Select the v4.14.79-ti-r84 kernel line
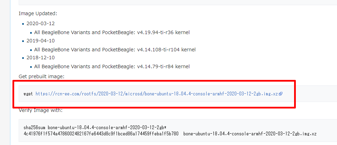The image size is (337, 145). click(x=112, y=67)
